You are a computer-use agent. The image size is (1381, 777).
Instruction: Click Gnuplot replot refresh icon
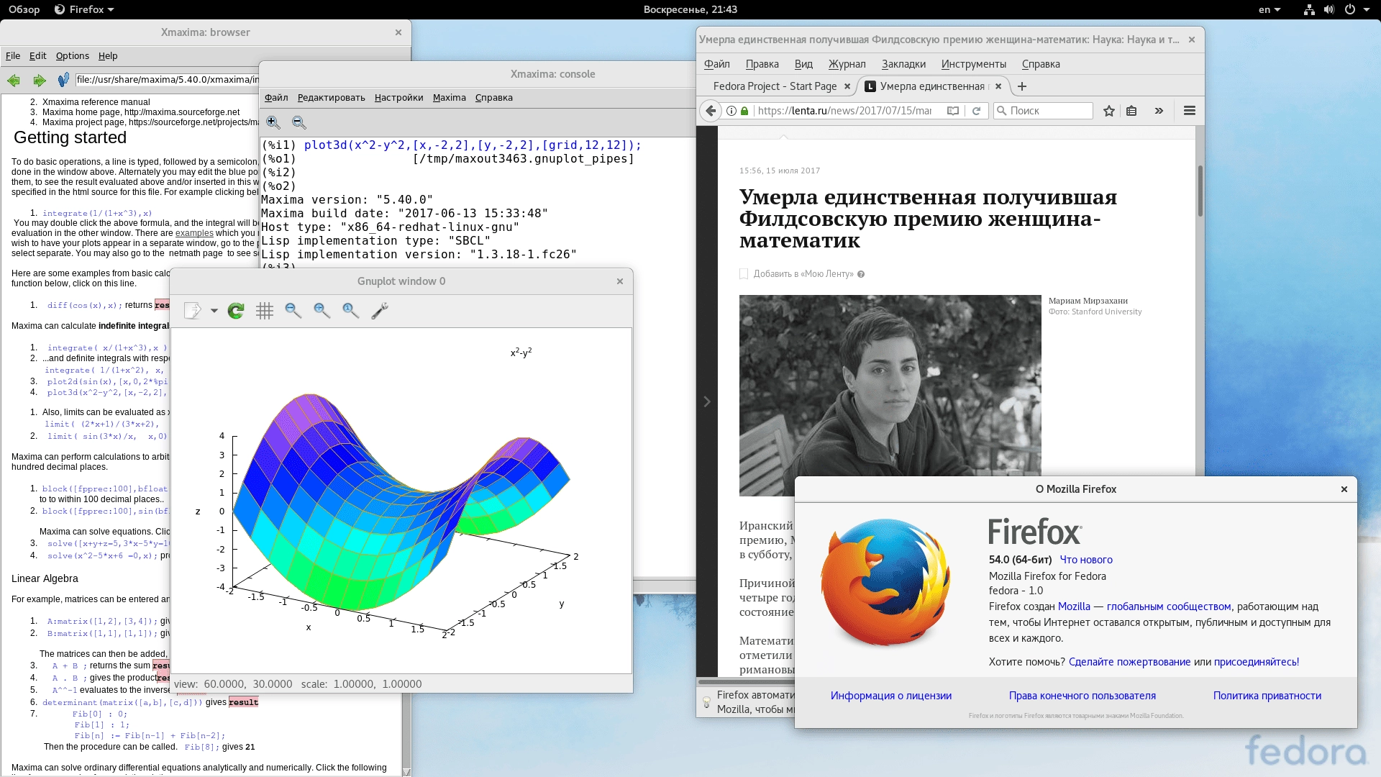[236, 310]
